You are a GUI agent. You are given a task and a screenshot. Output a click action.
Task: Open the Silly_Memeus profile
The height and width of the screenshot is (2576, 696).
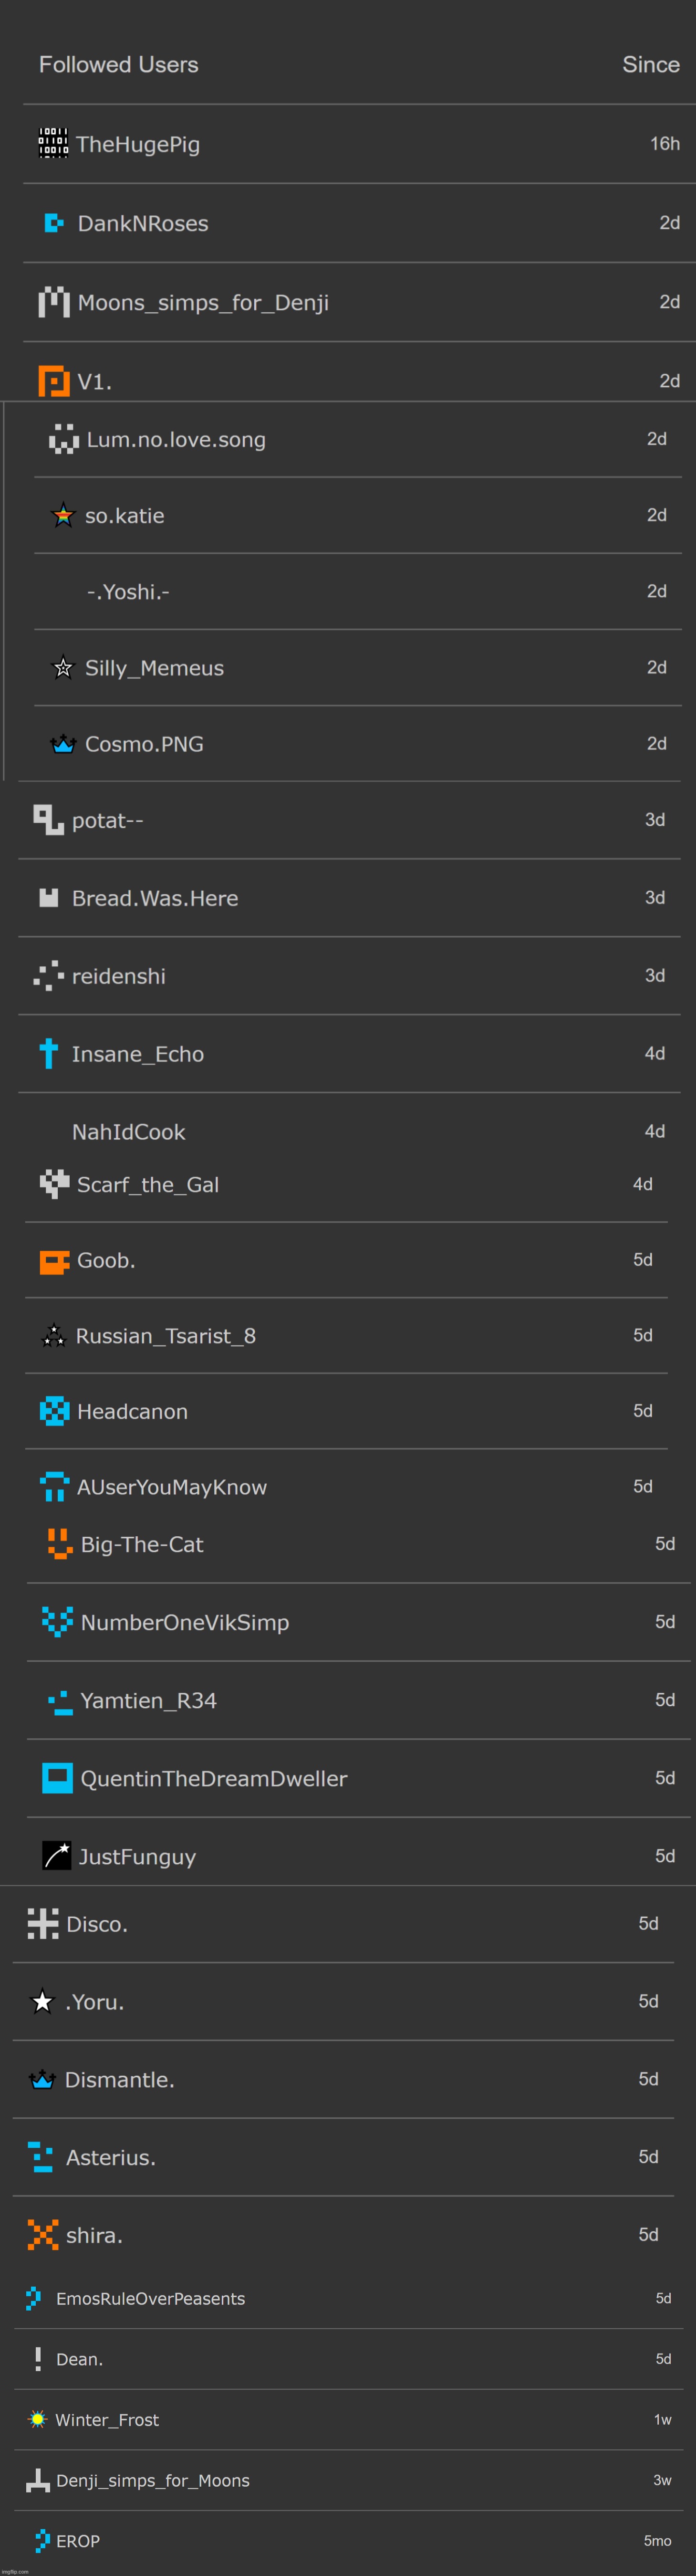pyautogui.click(x=154, y=668)
